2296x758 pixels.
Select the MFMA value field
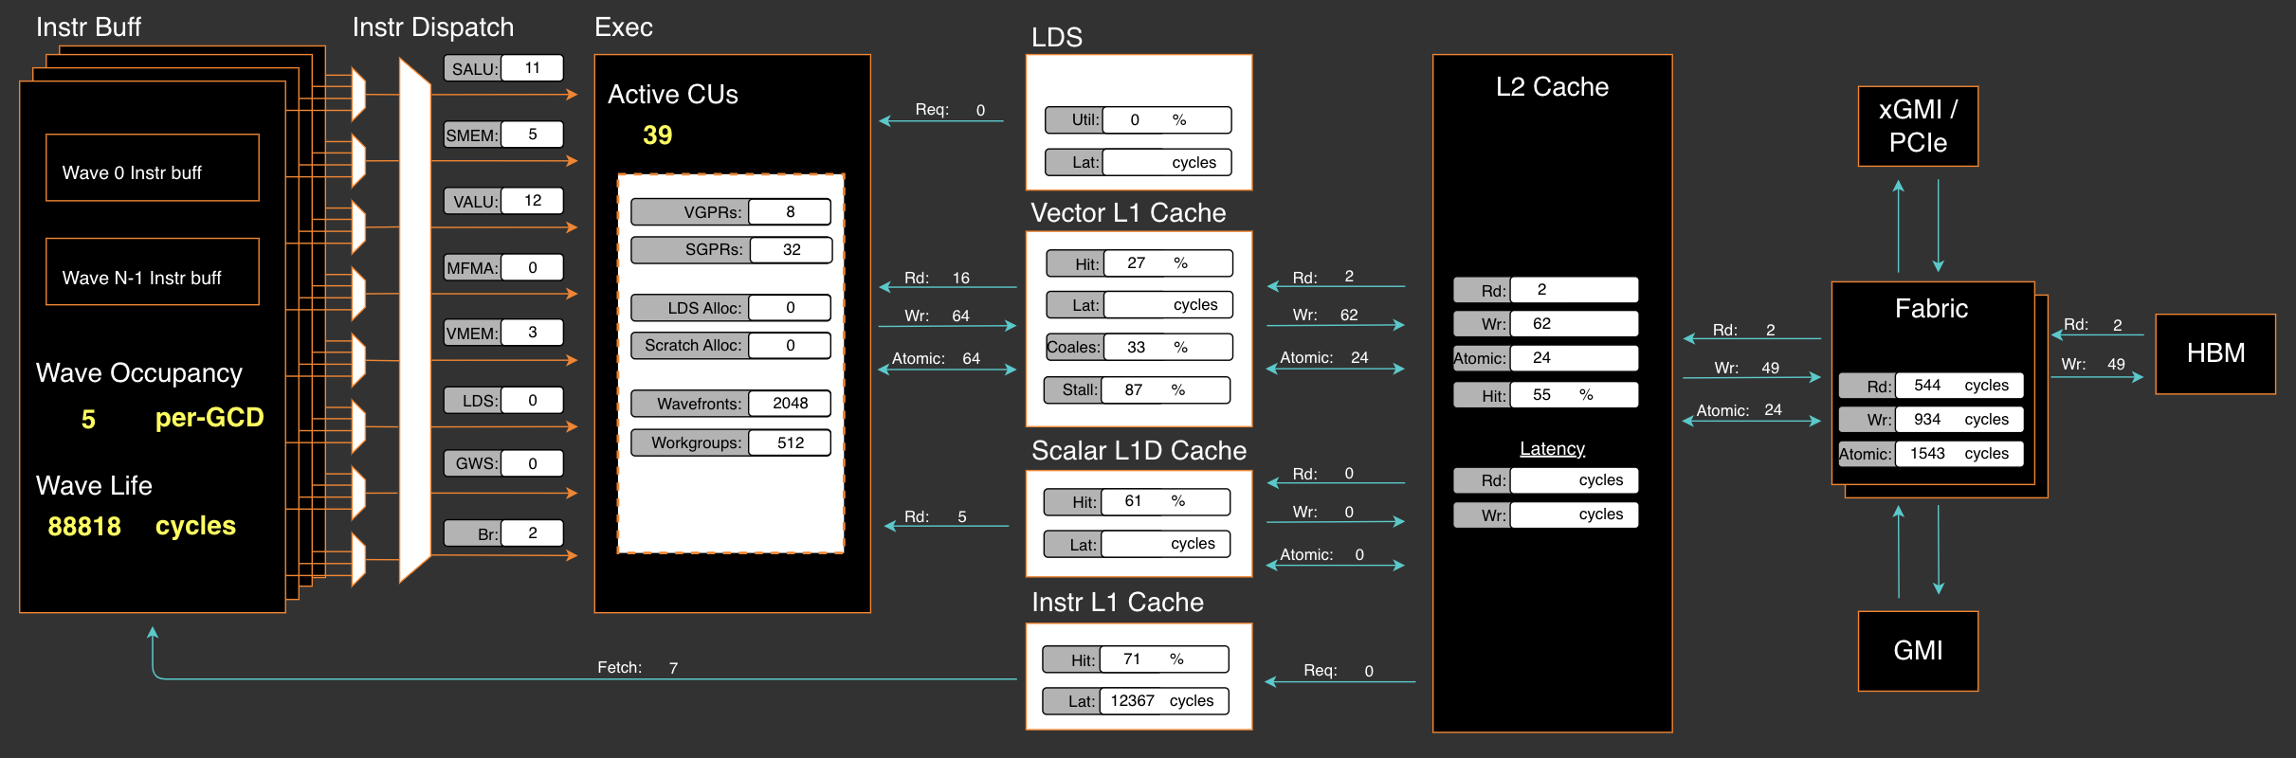(x=532, y=267)
